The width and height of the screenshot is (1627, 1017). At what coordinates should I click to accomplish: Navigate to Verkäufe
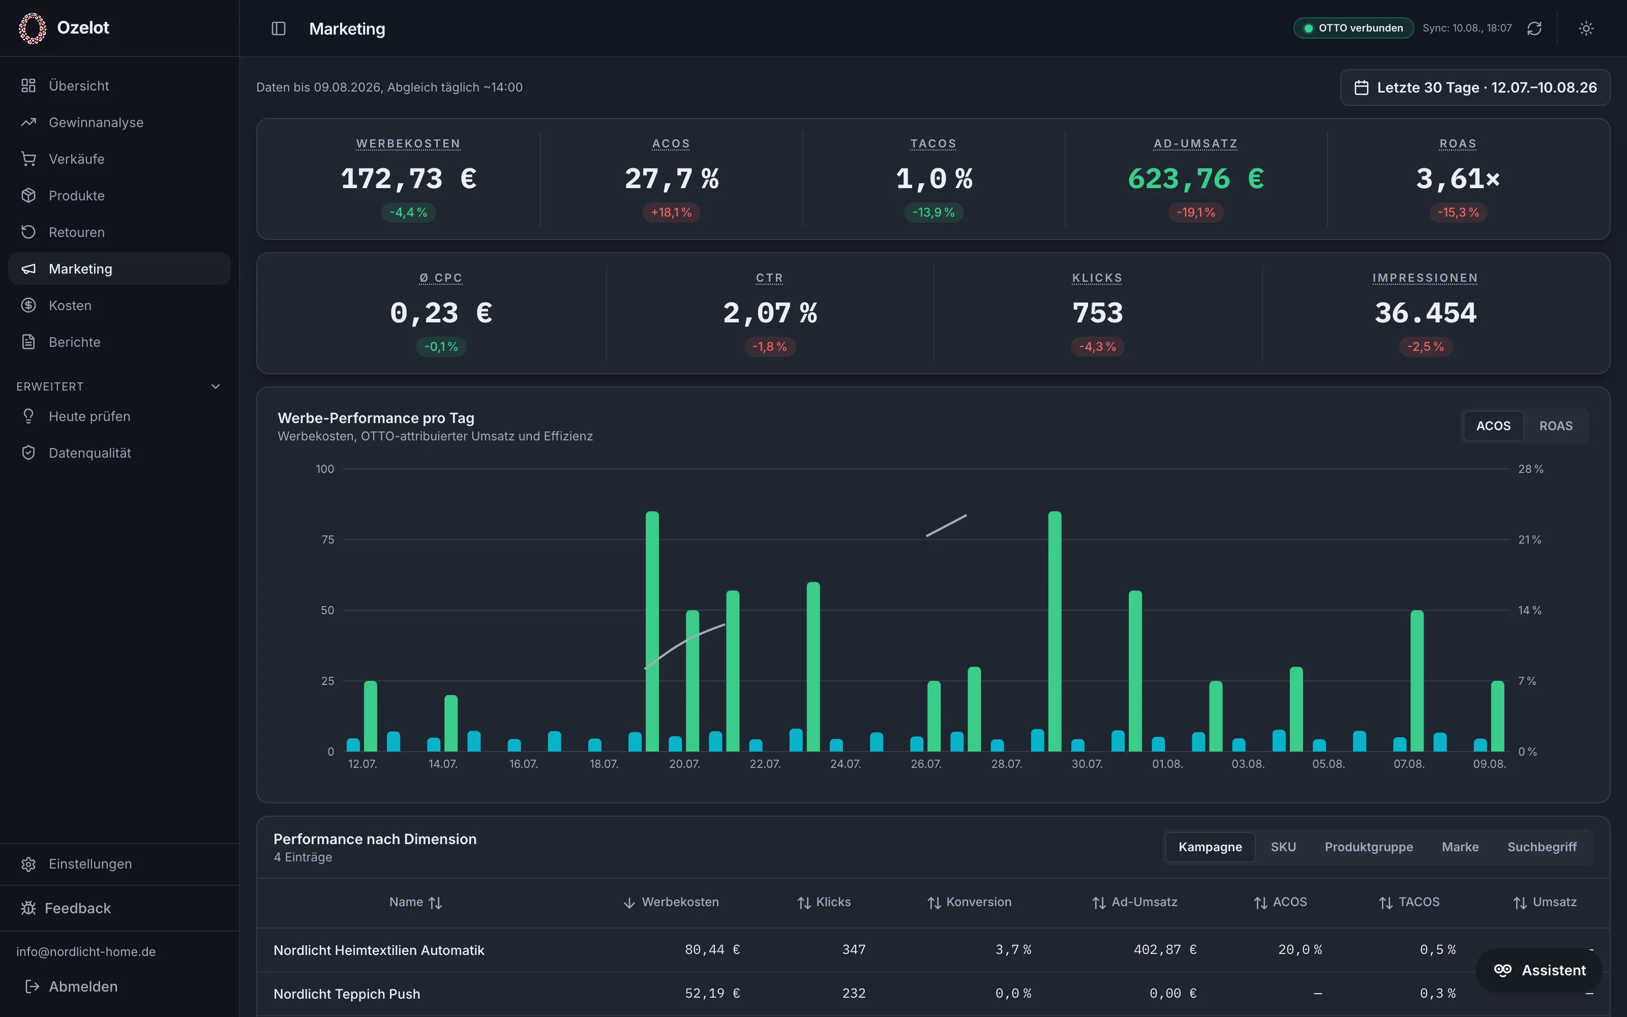(119, 159)
